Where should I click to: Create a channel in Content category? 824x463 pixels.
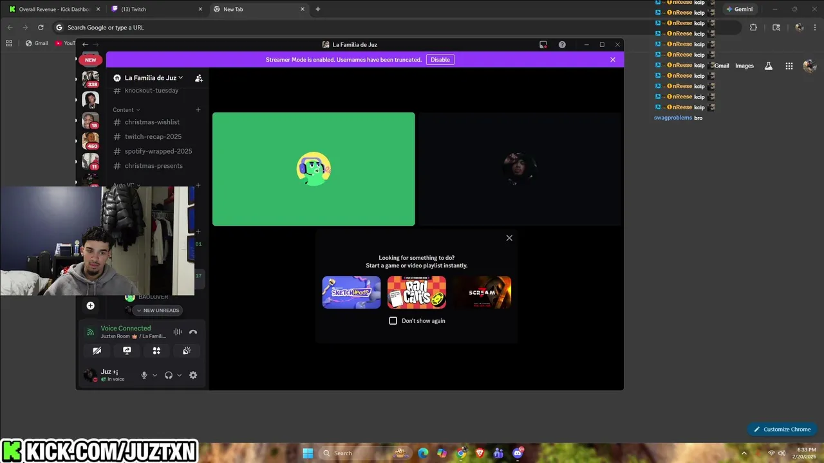tap(198, 110)
